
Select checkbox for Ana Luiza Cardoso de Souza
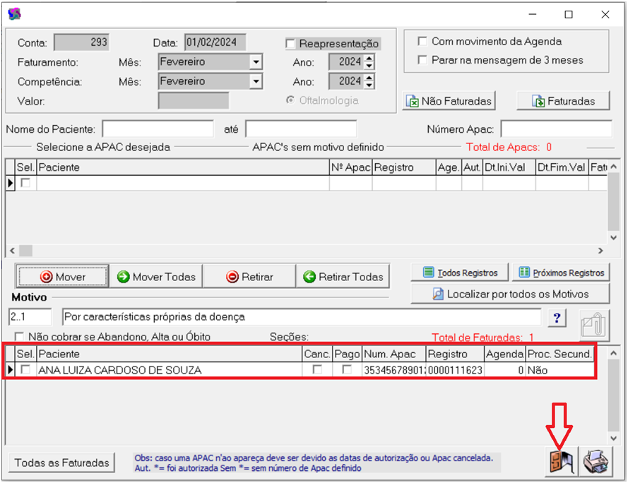(x=26, y=370)
